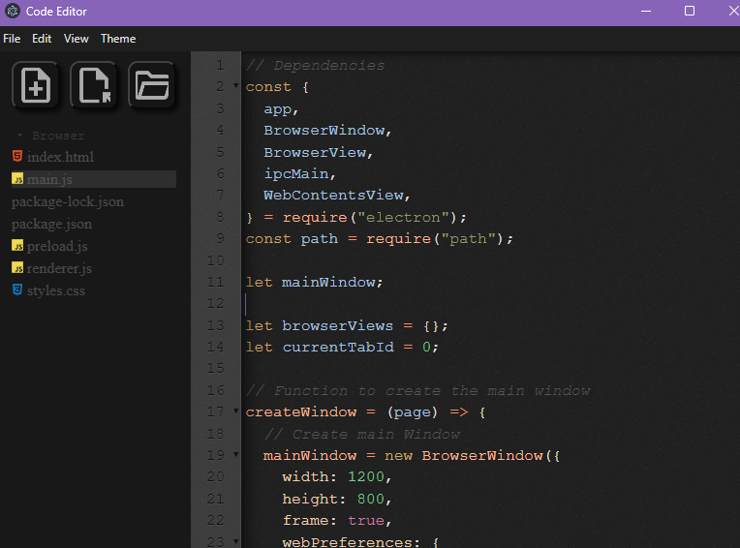Click the "// Dependencies" comment
The height and width of the screenshot is (548, 740).
[x=315, y=66]
